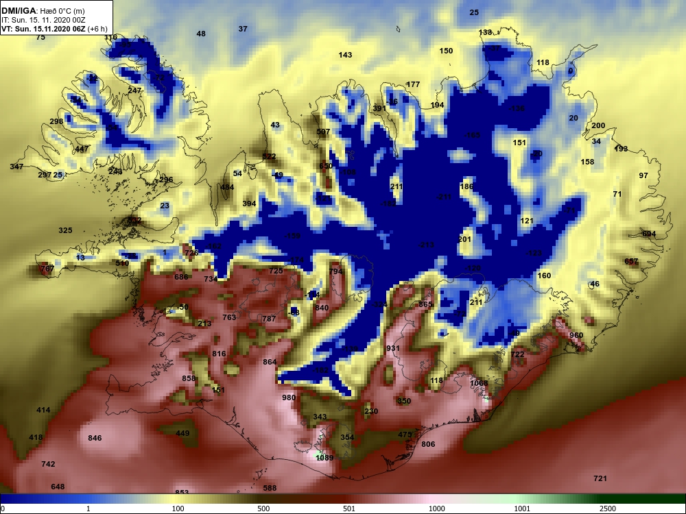Click the 247 value in the Westfjords
The width and height of the screenshot is (686, 514).
tap(134, 90)
